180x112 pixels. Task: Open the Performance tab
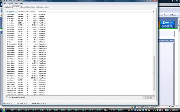pos(31,7)
